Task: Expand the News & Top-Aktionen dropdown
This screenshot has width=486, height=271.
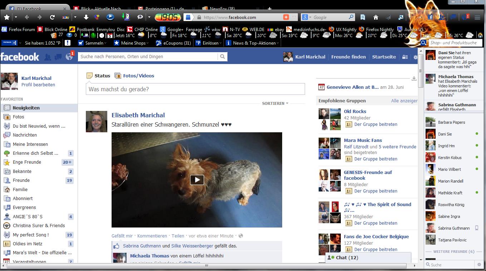Action: click(x=252, y=43)
